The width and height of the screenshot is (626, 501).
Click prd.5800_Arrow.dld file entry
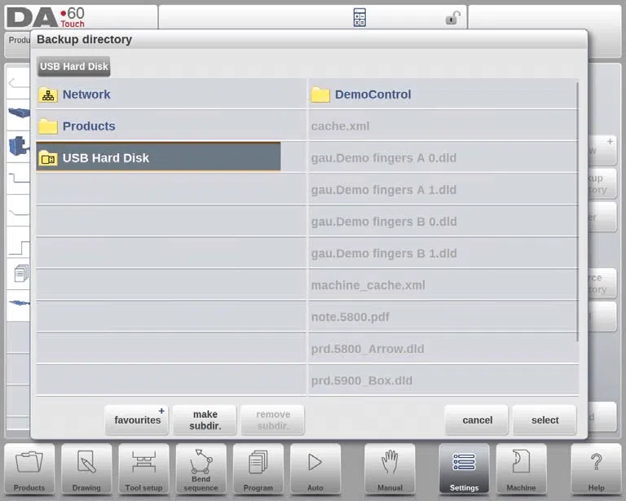pyautogui.click(x=443, y=349)
